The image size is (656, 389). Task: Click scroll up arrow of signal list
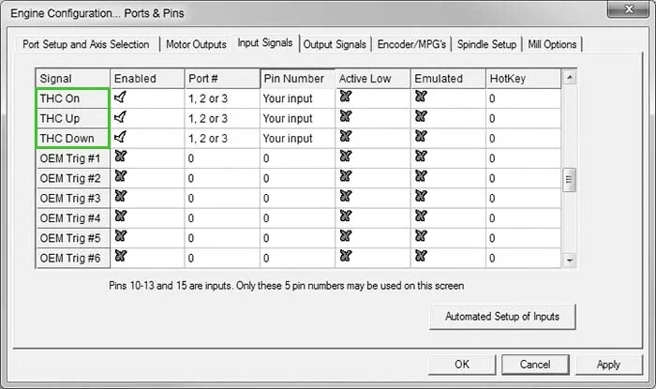pos(569,78)
